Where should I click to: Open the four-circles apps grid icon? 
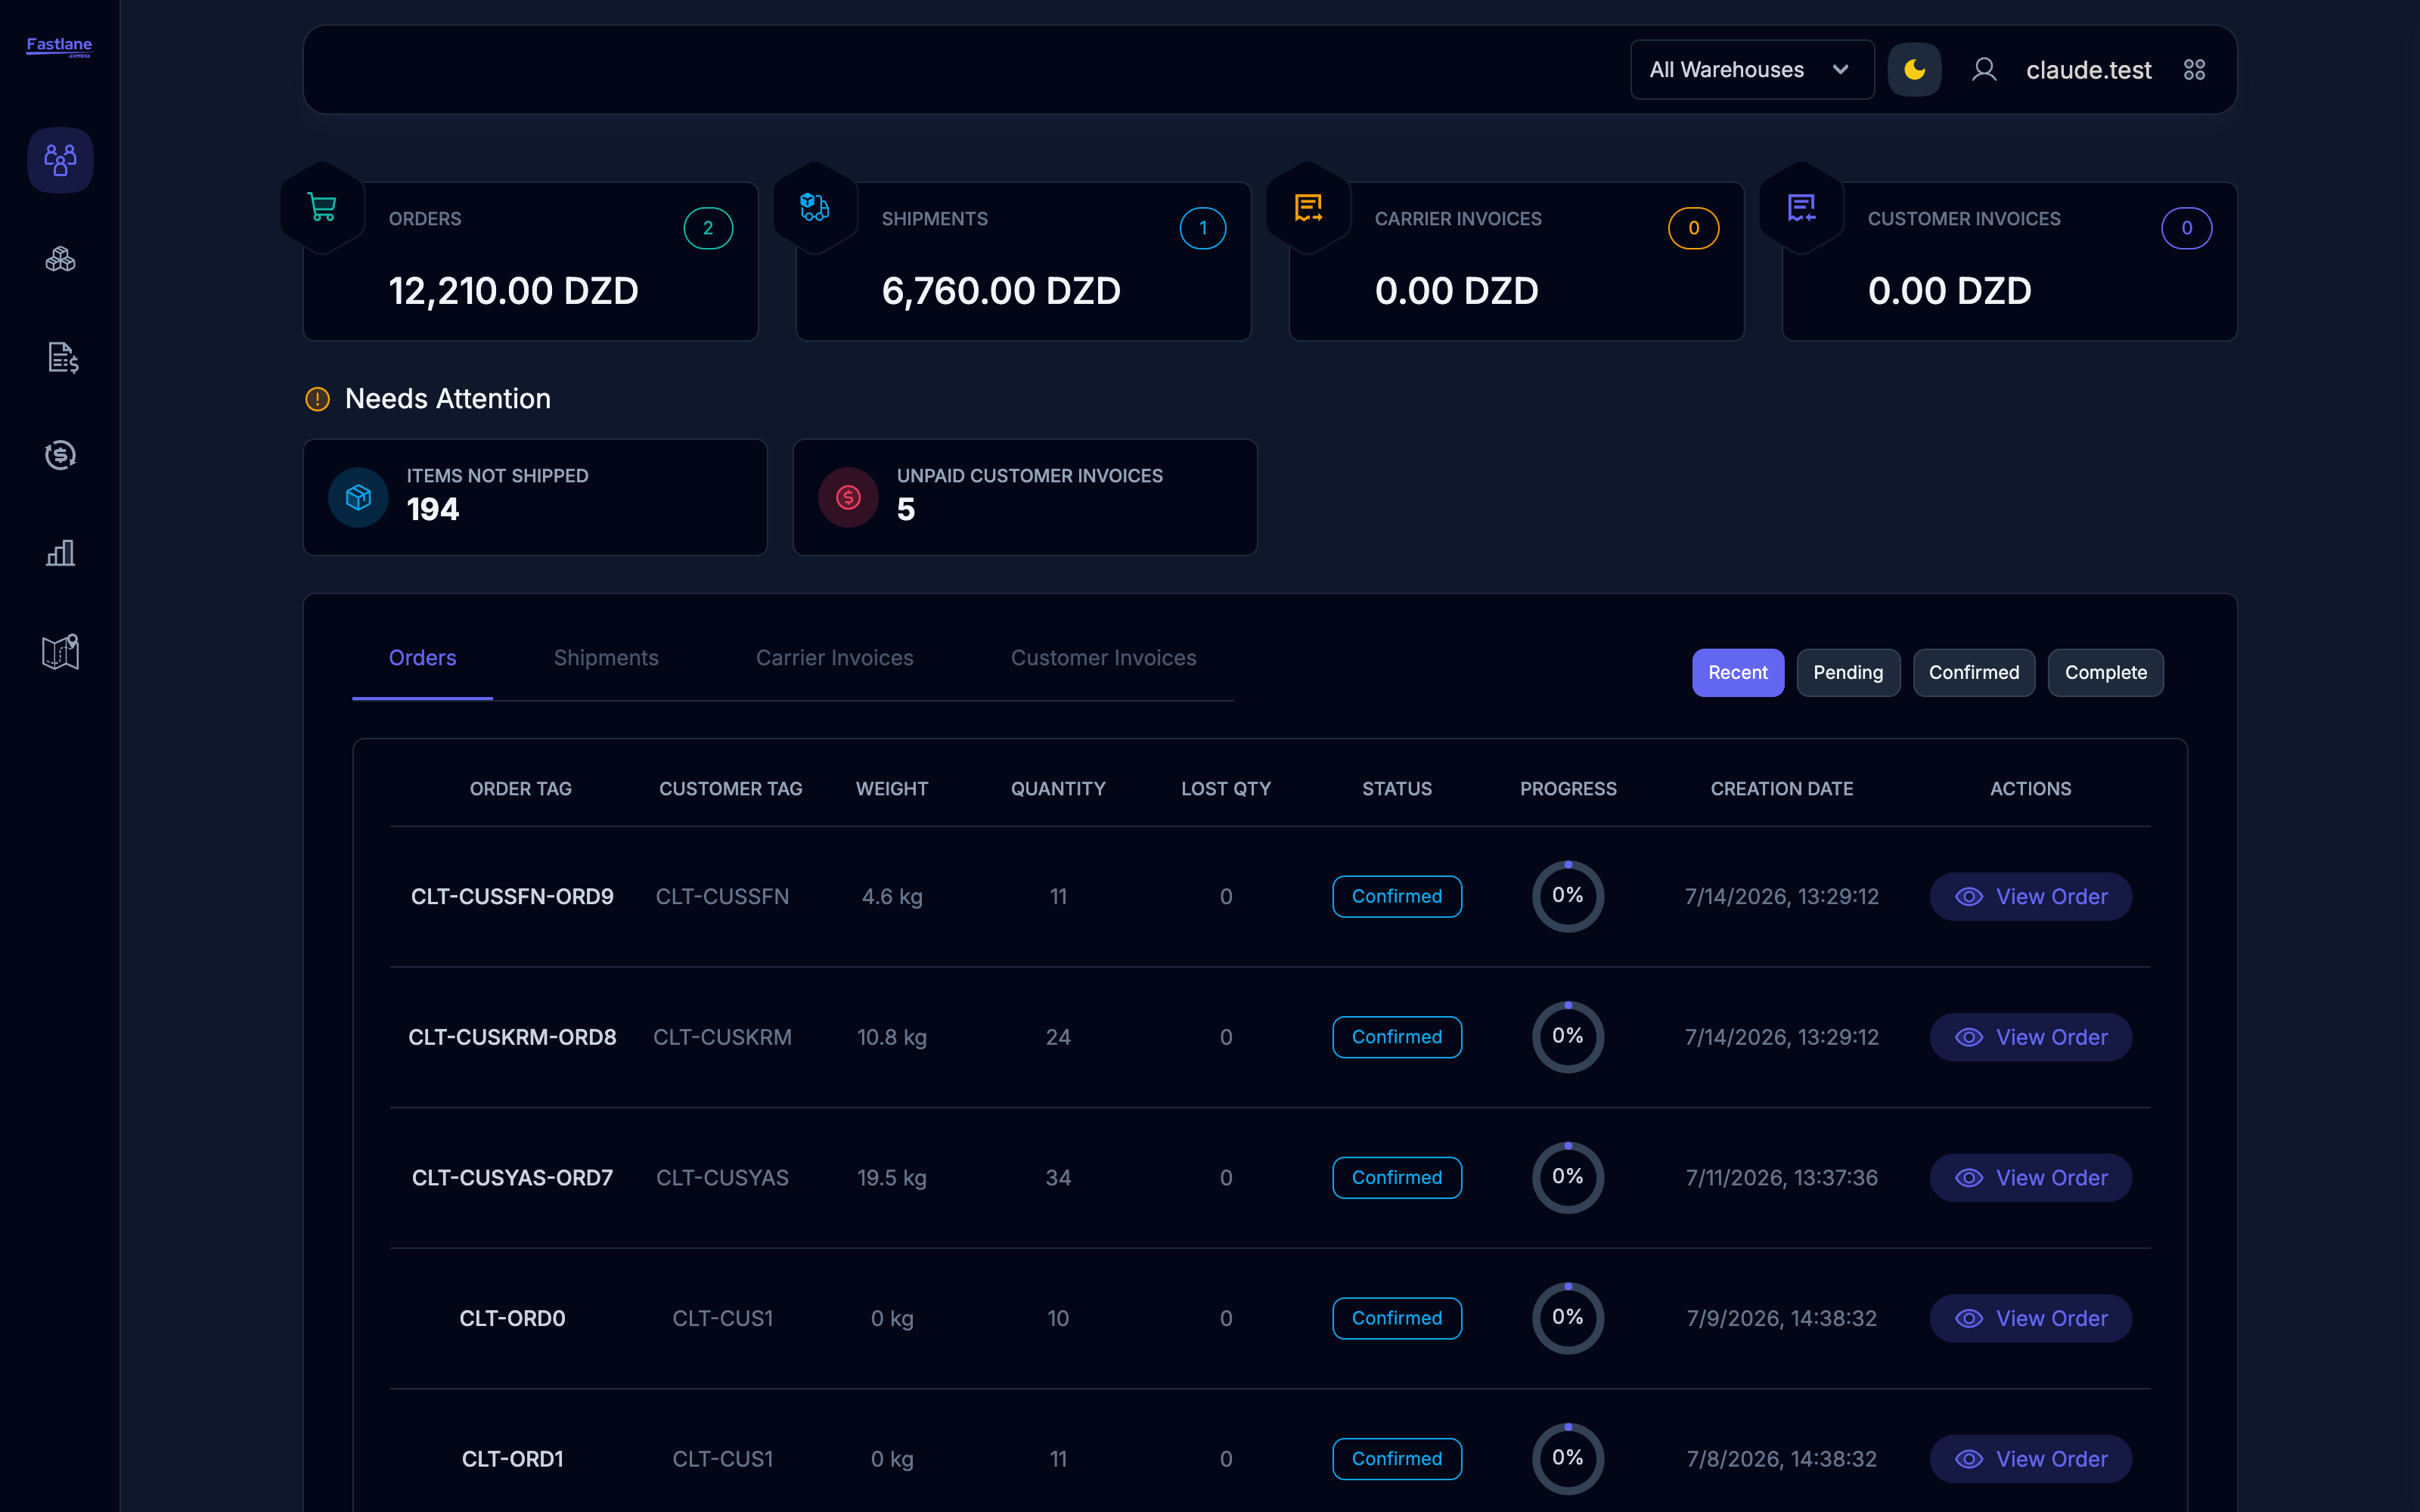point(2194,70)
